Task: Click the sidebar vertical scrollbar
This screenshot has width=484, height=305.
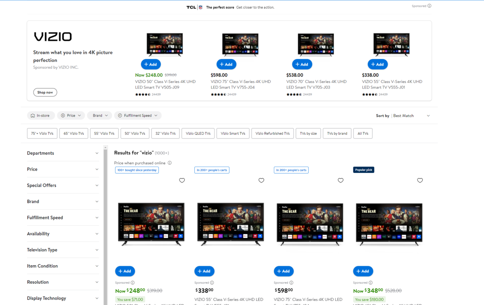Action: point(105,225)
